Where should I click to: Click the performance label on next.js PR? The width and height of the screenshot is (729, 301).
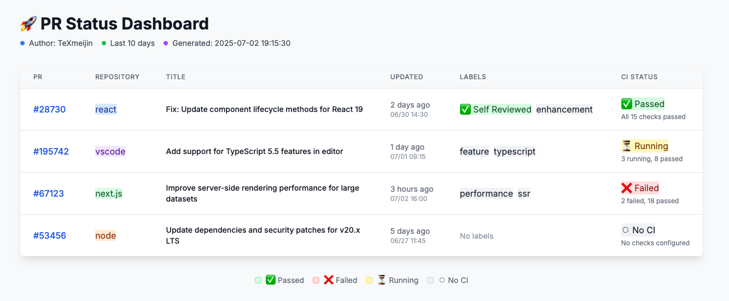click(486, 193)
